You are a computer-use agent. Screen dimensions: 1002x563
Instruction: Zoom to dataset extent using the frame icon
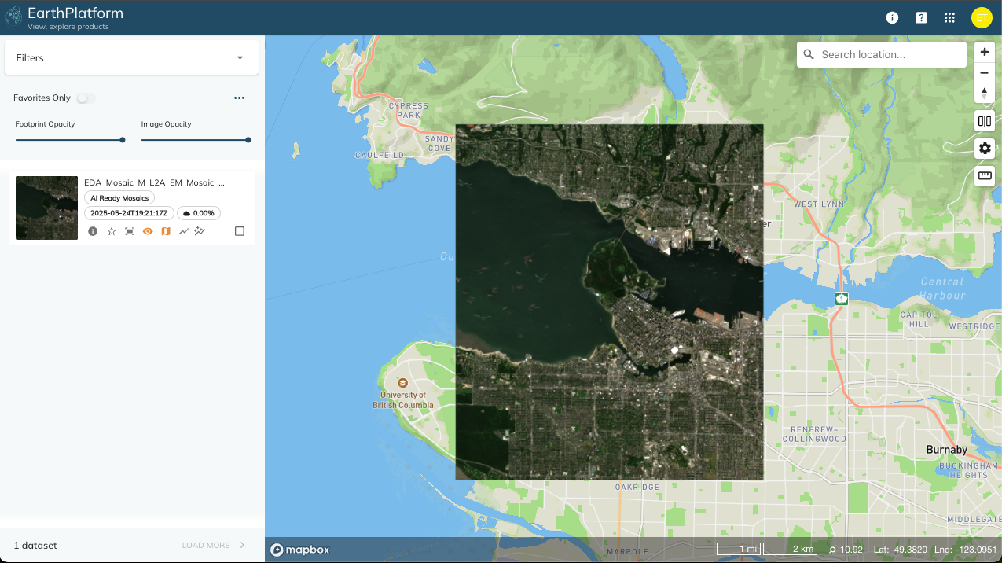(130, 231)
